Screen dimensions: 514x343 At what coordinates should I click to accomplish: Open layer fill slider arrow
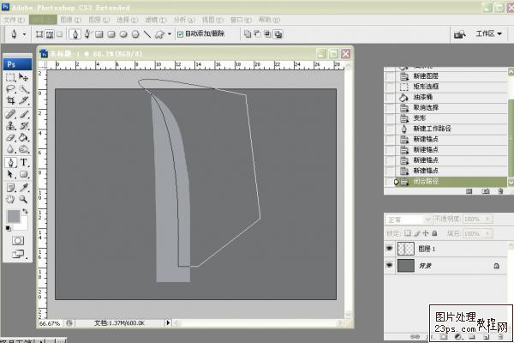tap(488, 234)
